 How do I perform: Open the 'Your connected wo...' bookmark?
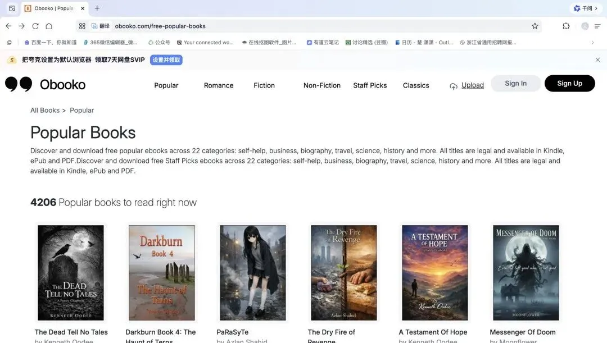(205, 43)
